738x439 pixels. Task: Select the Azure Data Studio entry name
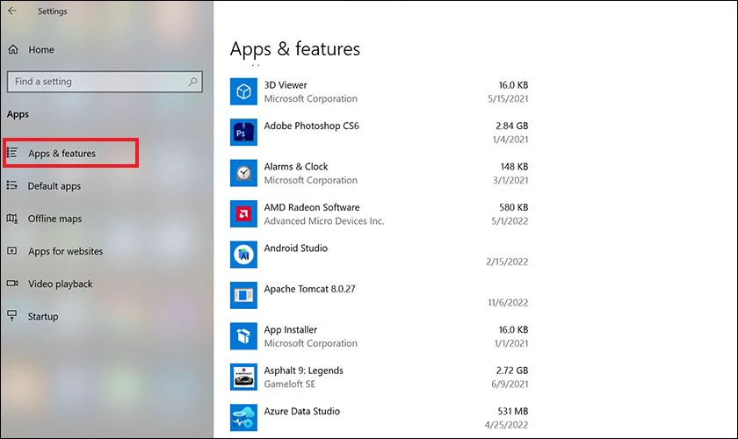[x=301, y=411]
